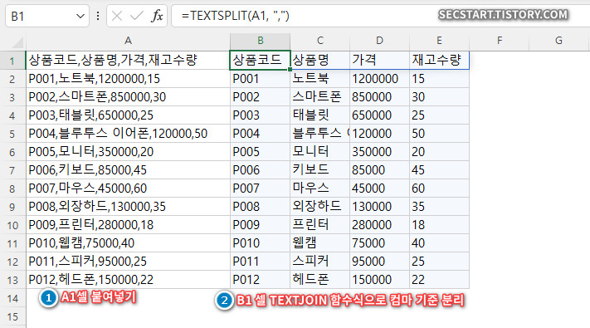The height and width of the screenshot is (328, 590).
Task: Click cell D2 containing 1200000
Action: tap(379, 79)
